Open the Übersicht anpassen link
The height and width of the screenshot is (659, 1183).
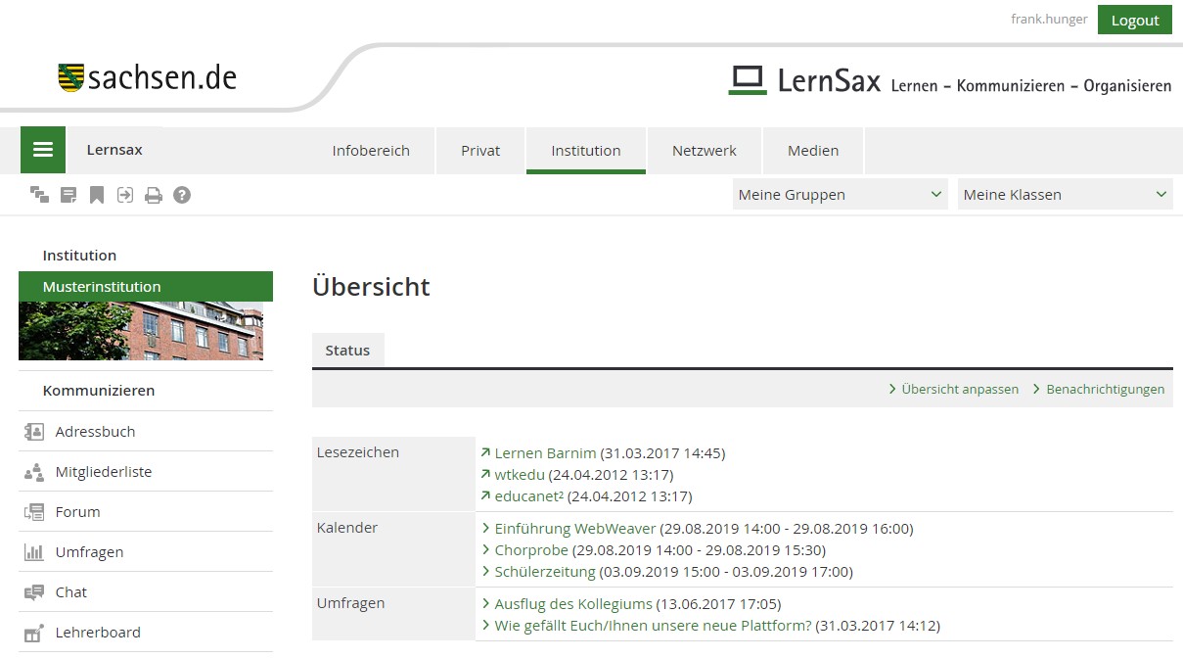959,390
